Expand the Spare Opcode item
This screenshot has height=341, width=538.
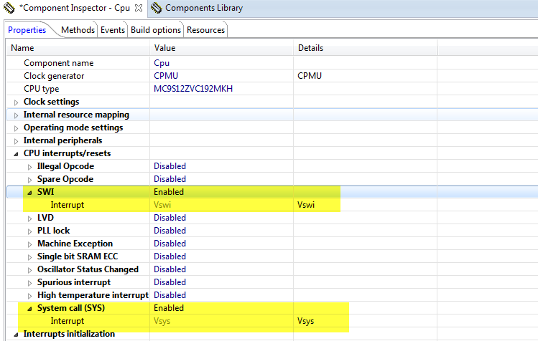(30, 180)
